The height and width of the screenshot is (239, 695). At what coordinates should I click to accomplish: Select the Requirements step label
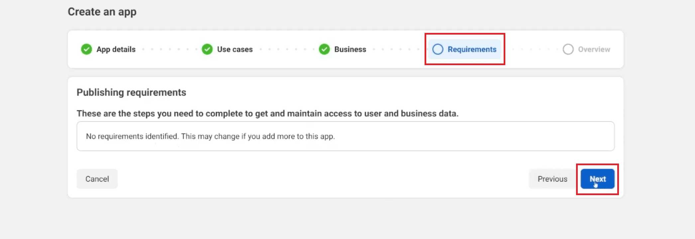(472, 49)
